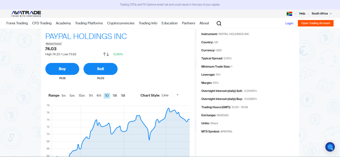
Task: Click the Help link in header
Action: point(302,14)
